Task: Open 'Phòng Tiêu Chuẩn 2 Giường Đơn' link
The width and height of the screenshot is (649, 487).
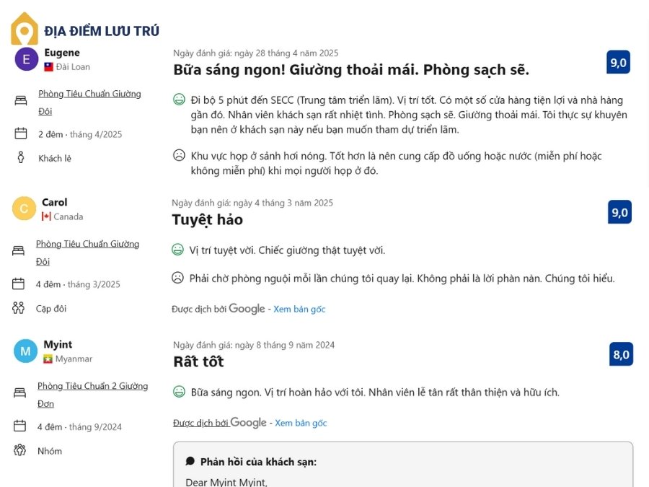Action: [x=92, y=386]
